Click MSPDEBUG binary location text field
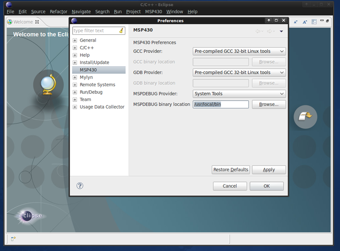Viewport: 340px width, 251px height. click(x=221, y=104)
